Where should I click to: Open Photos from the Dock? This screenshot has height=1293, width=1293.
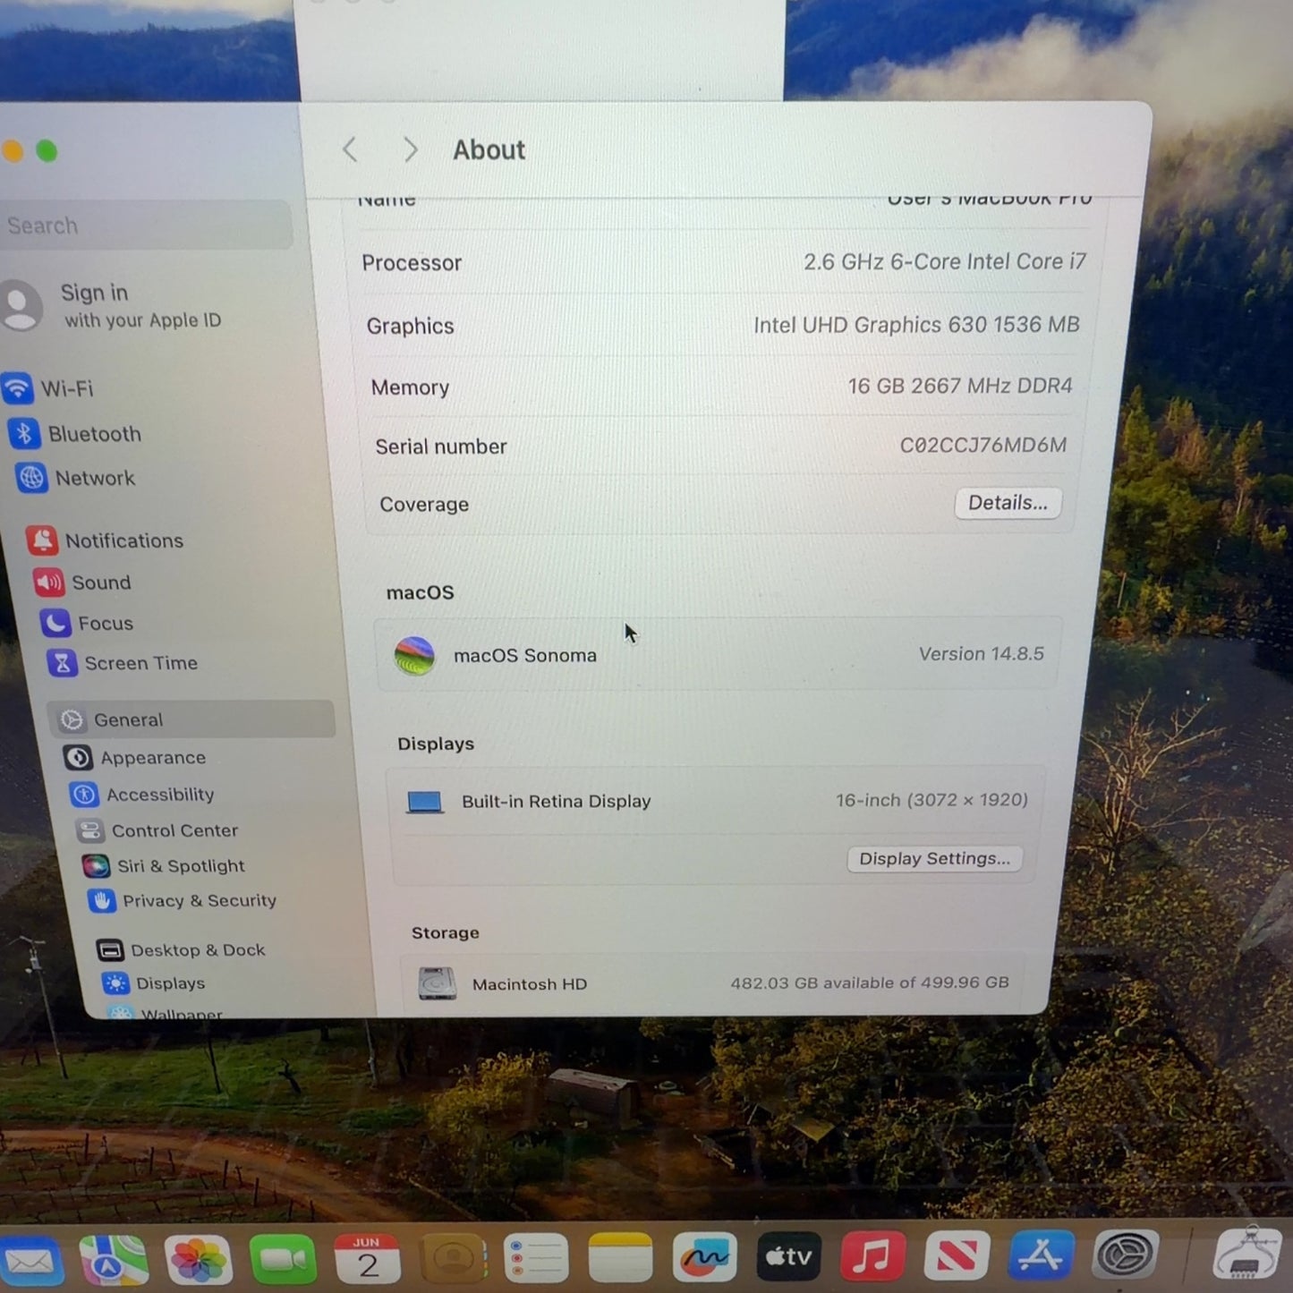point(198,1260)
